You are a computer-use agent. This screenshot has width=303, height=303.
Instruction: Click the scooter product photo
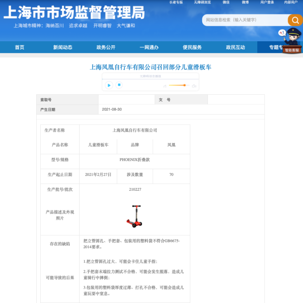tap(135, 216)
